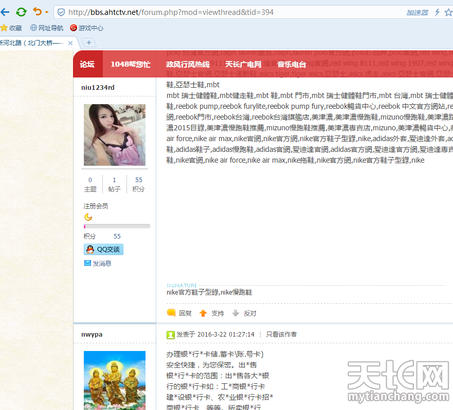
Task: Click the browser back arrow
Action: (x=5, y=12)
